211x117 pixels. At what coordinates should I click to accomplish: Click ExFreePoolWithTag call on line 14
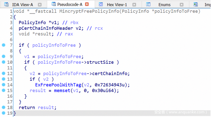coord(58,85)
